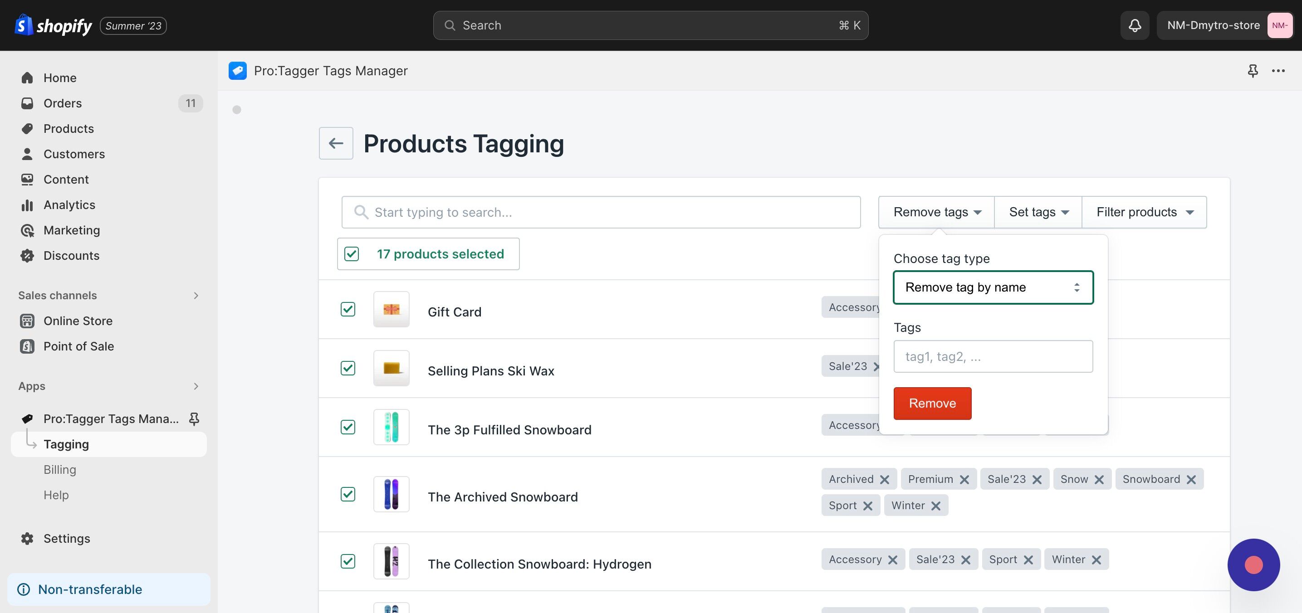Click the Gift Card thumbnail
This screenshot has width=1302, height=613.
click(391, 309)
